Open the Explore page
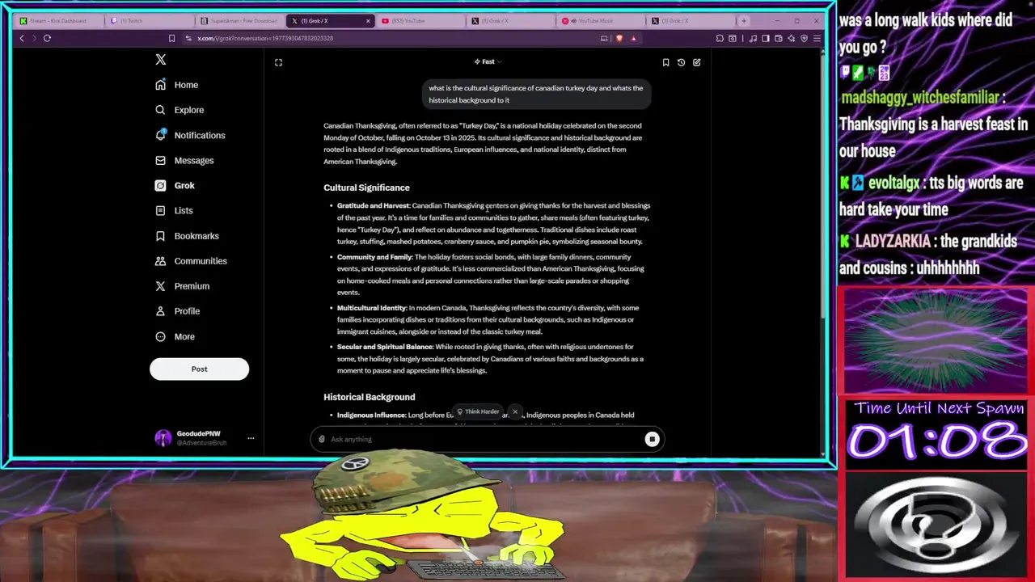Viewport: 1035px width, 582px height. [180, 110]
